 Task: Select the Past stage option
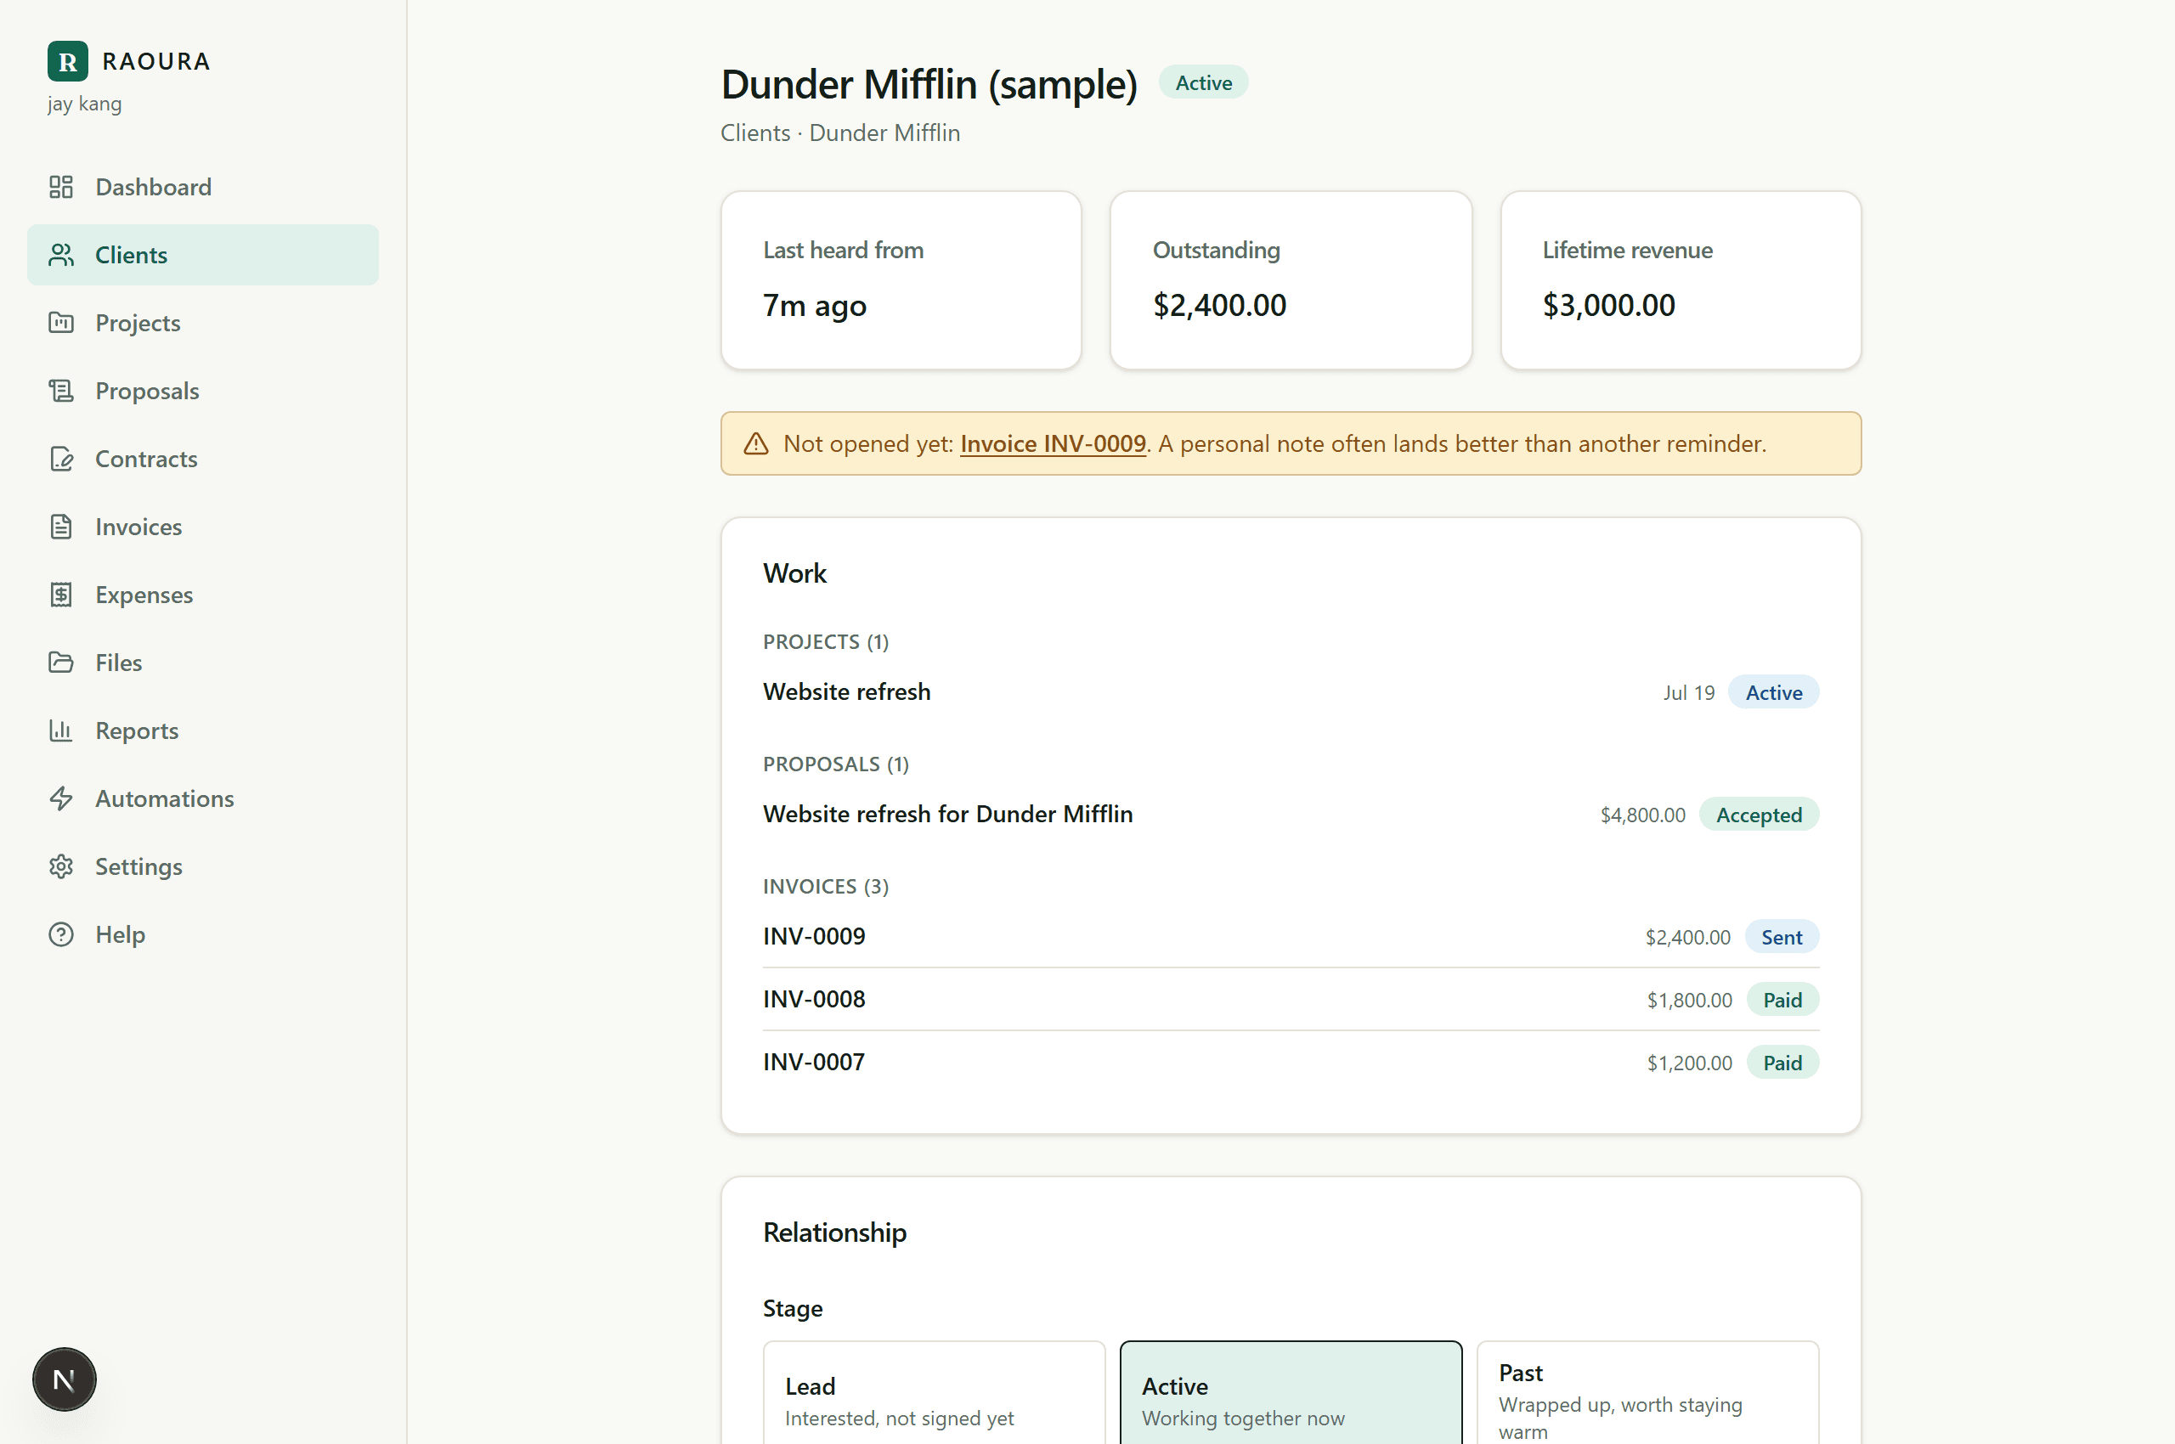click(x=1648, y=1392)
